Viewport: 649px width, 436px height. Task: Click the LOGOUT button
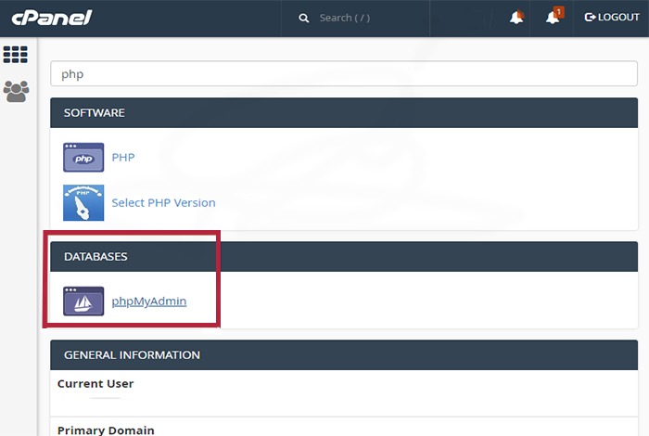coord(612,18)
